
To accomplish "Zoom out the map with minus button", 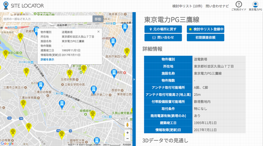I will point(127,139).
